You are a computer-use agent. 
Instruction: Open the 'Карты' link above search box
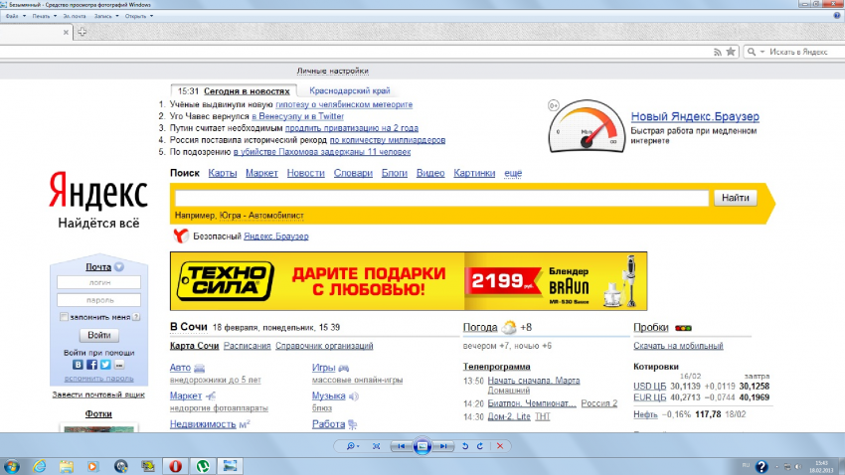(x=223, y=173)
